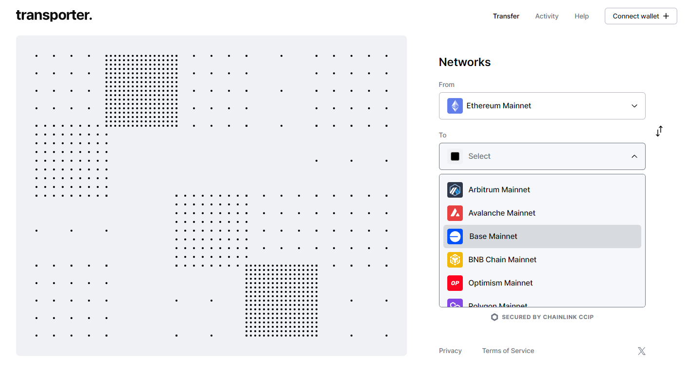Viewport: 685px width, 388px height.
Task: Click the Chainlink hexagon icon
Action: click(x=494, y=317)
